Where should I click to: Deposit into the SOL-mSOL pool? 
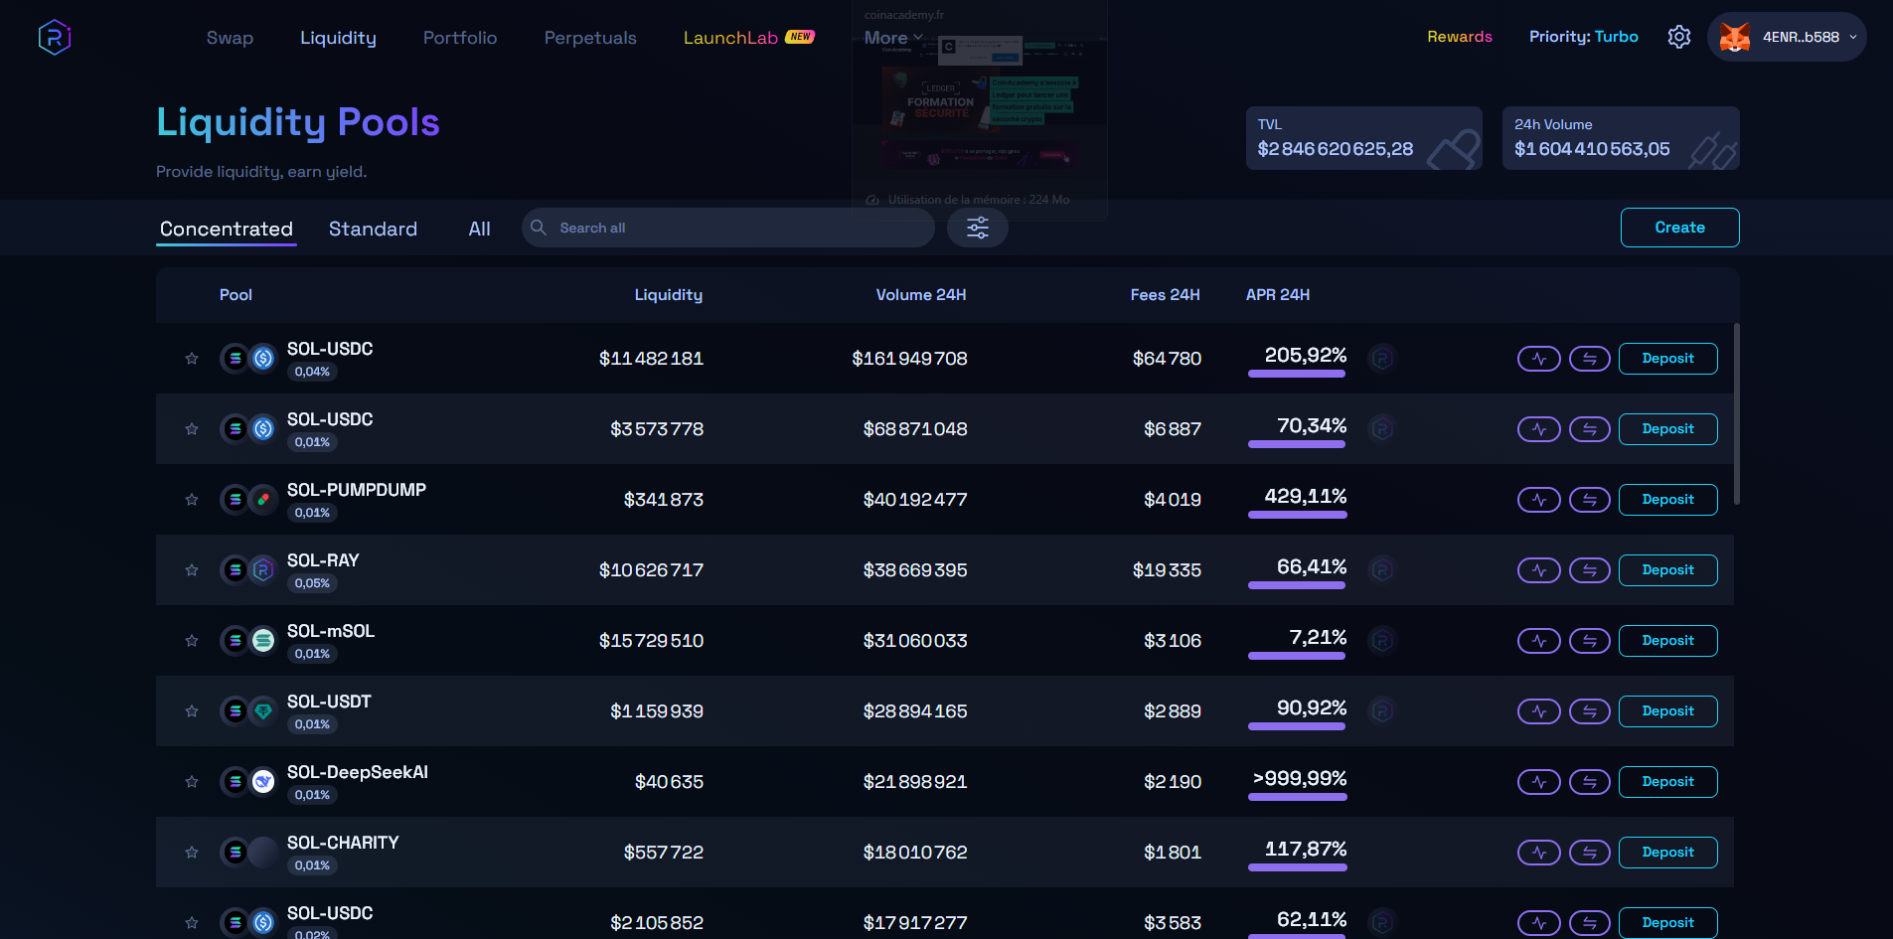pos(1667,641)
